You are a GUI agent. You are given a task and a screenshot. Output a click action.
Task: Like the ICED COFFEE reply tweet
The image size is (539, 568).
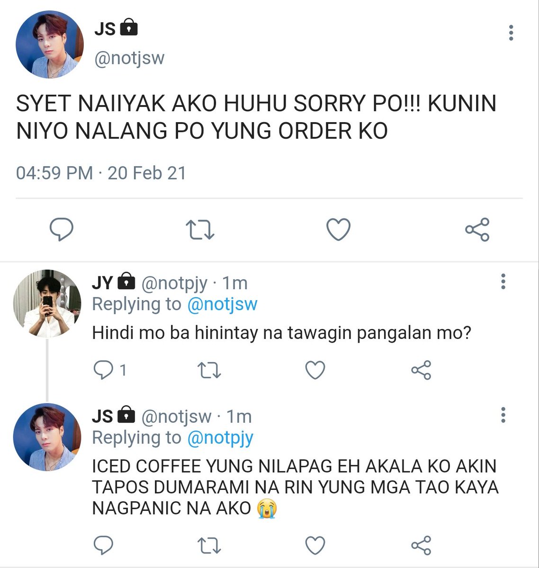(x=315, y=545)
